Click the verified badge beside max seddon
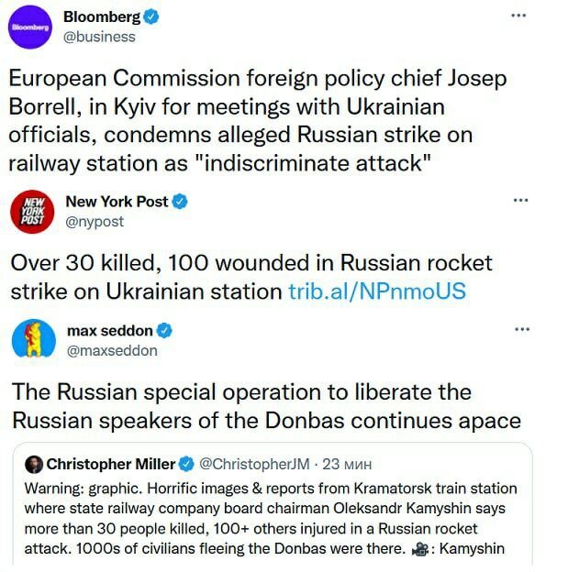The height and width of the screenshot is (572, 568). tap(164, 331)
